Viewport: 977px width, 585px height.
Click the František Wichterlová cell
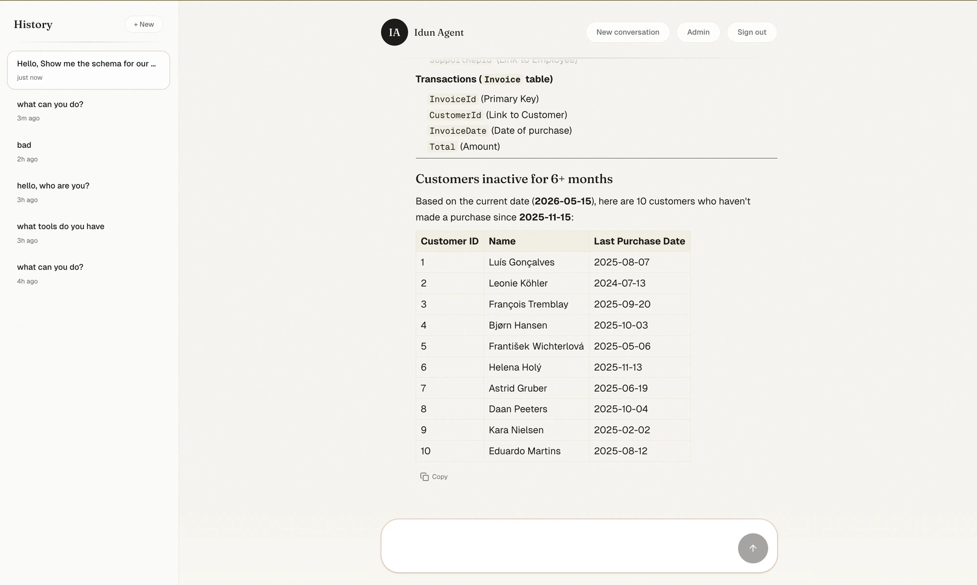pos(536,346)
